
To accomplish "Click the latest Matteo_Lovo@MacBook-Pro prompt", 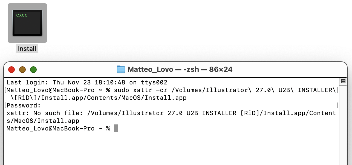I will coord(58,129).
